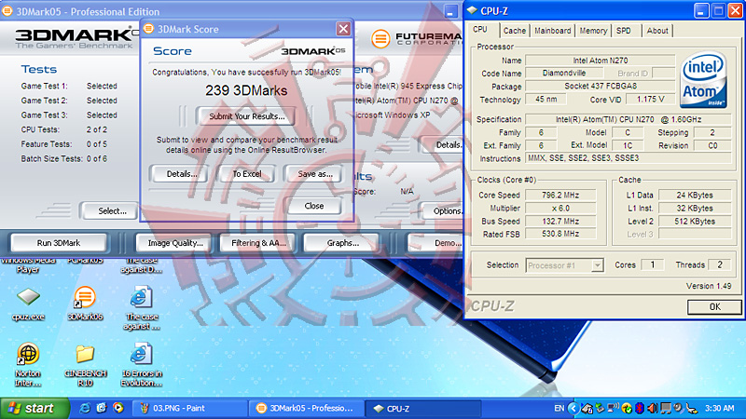
Task: Click the Level 2 cache value 512 KBytes
Action: [x=695, y=221]
